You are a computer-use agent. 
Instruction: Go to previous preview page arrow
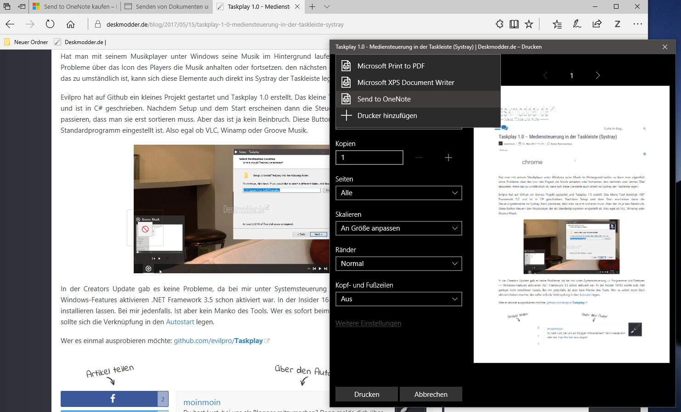coord(545,75)
